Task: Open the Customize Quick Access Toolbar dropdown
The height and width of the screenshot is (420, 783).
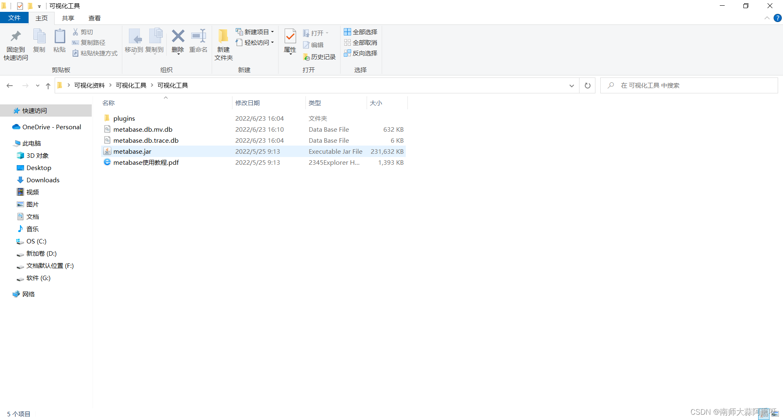Action: click(x=39, y=6)
